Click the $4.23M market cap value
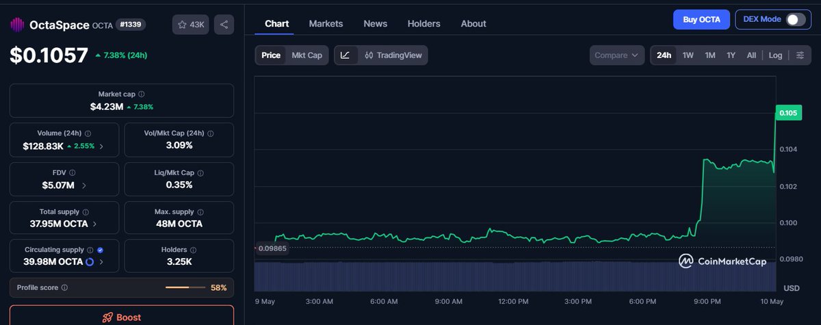The height and width of the screenshot is (325, 821). coord(106,107)
